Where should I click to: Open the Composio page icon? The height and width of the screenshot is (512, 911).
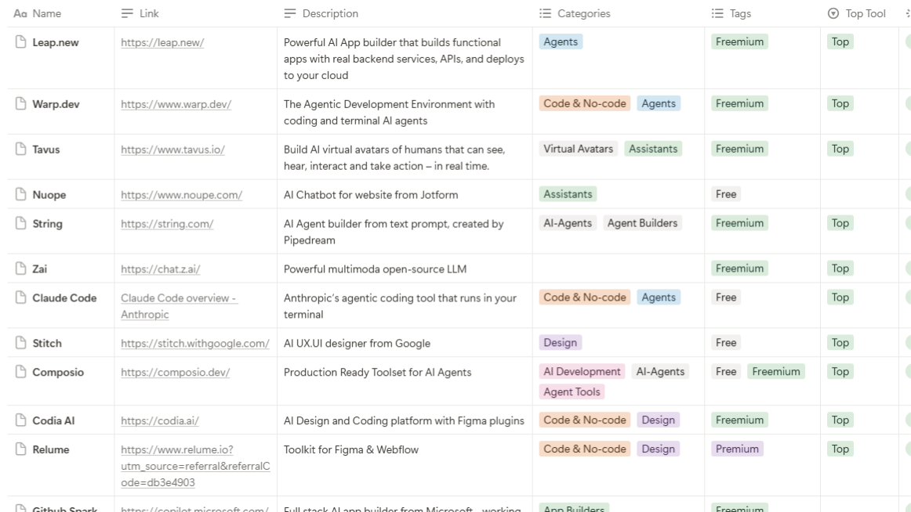pos(21,372)
